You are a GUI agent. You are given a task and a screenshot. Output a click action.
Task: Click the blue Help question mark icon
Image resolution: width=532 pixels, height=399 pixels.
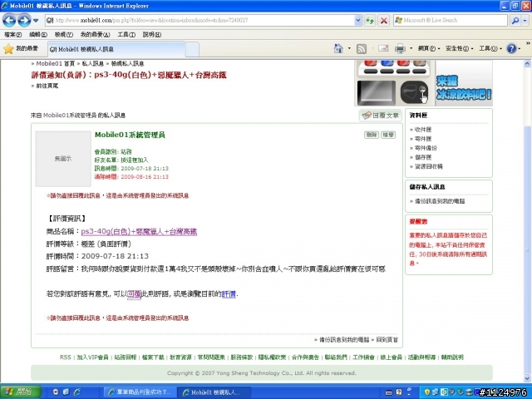(511, 49)
